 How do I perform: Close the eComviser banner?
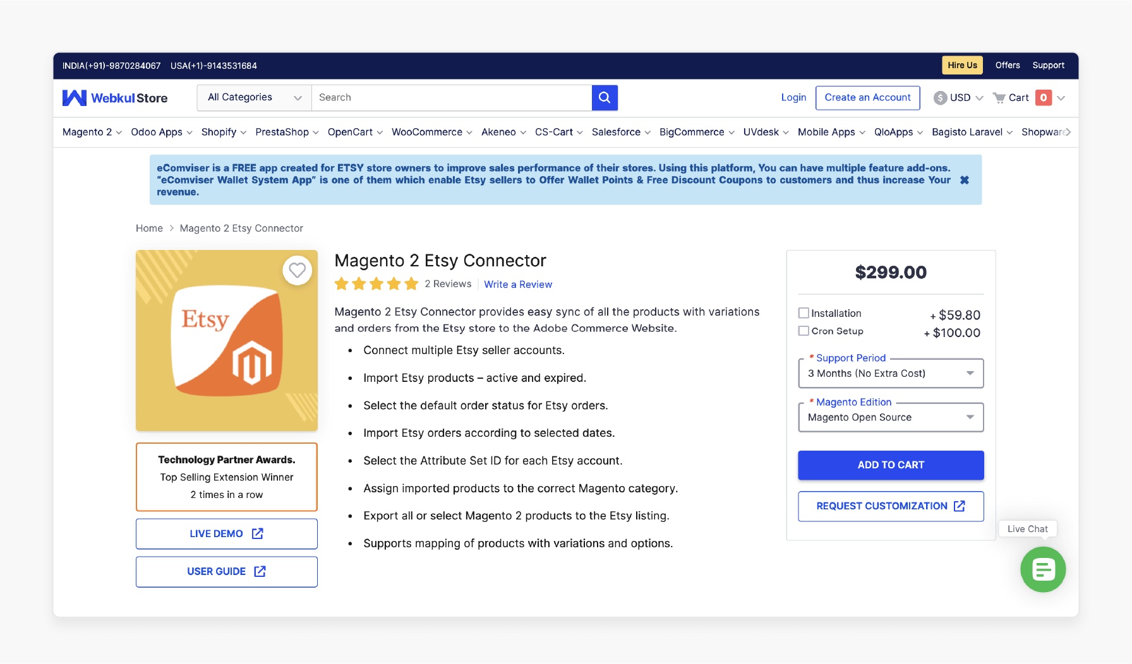pos(965,180)
